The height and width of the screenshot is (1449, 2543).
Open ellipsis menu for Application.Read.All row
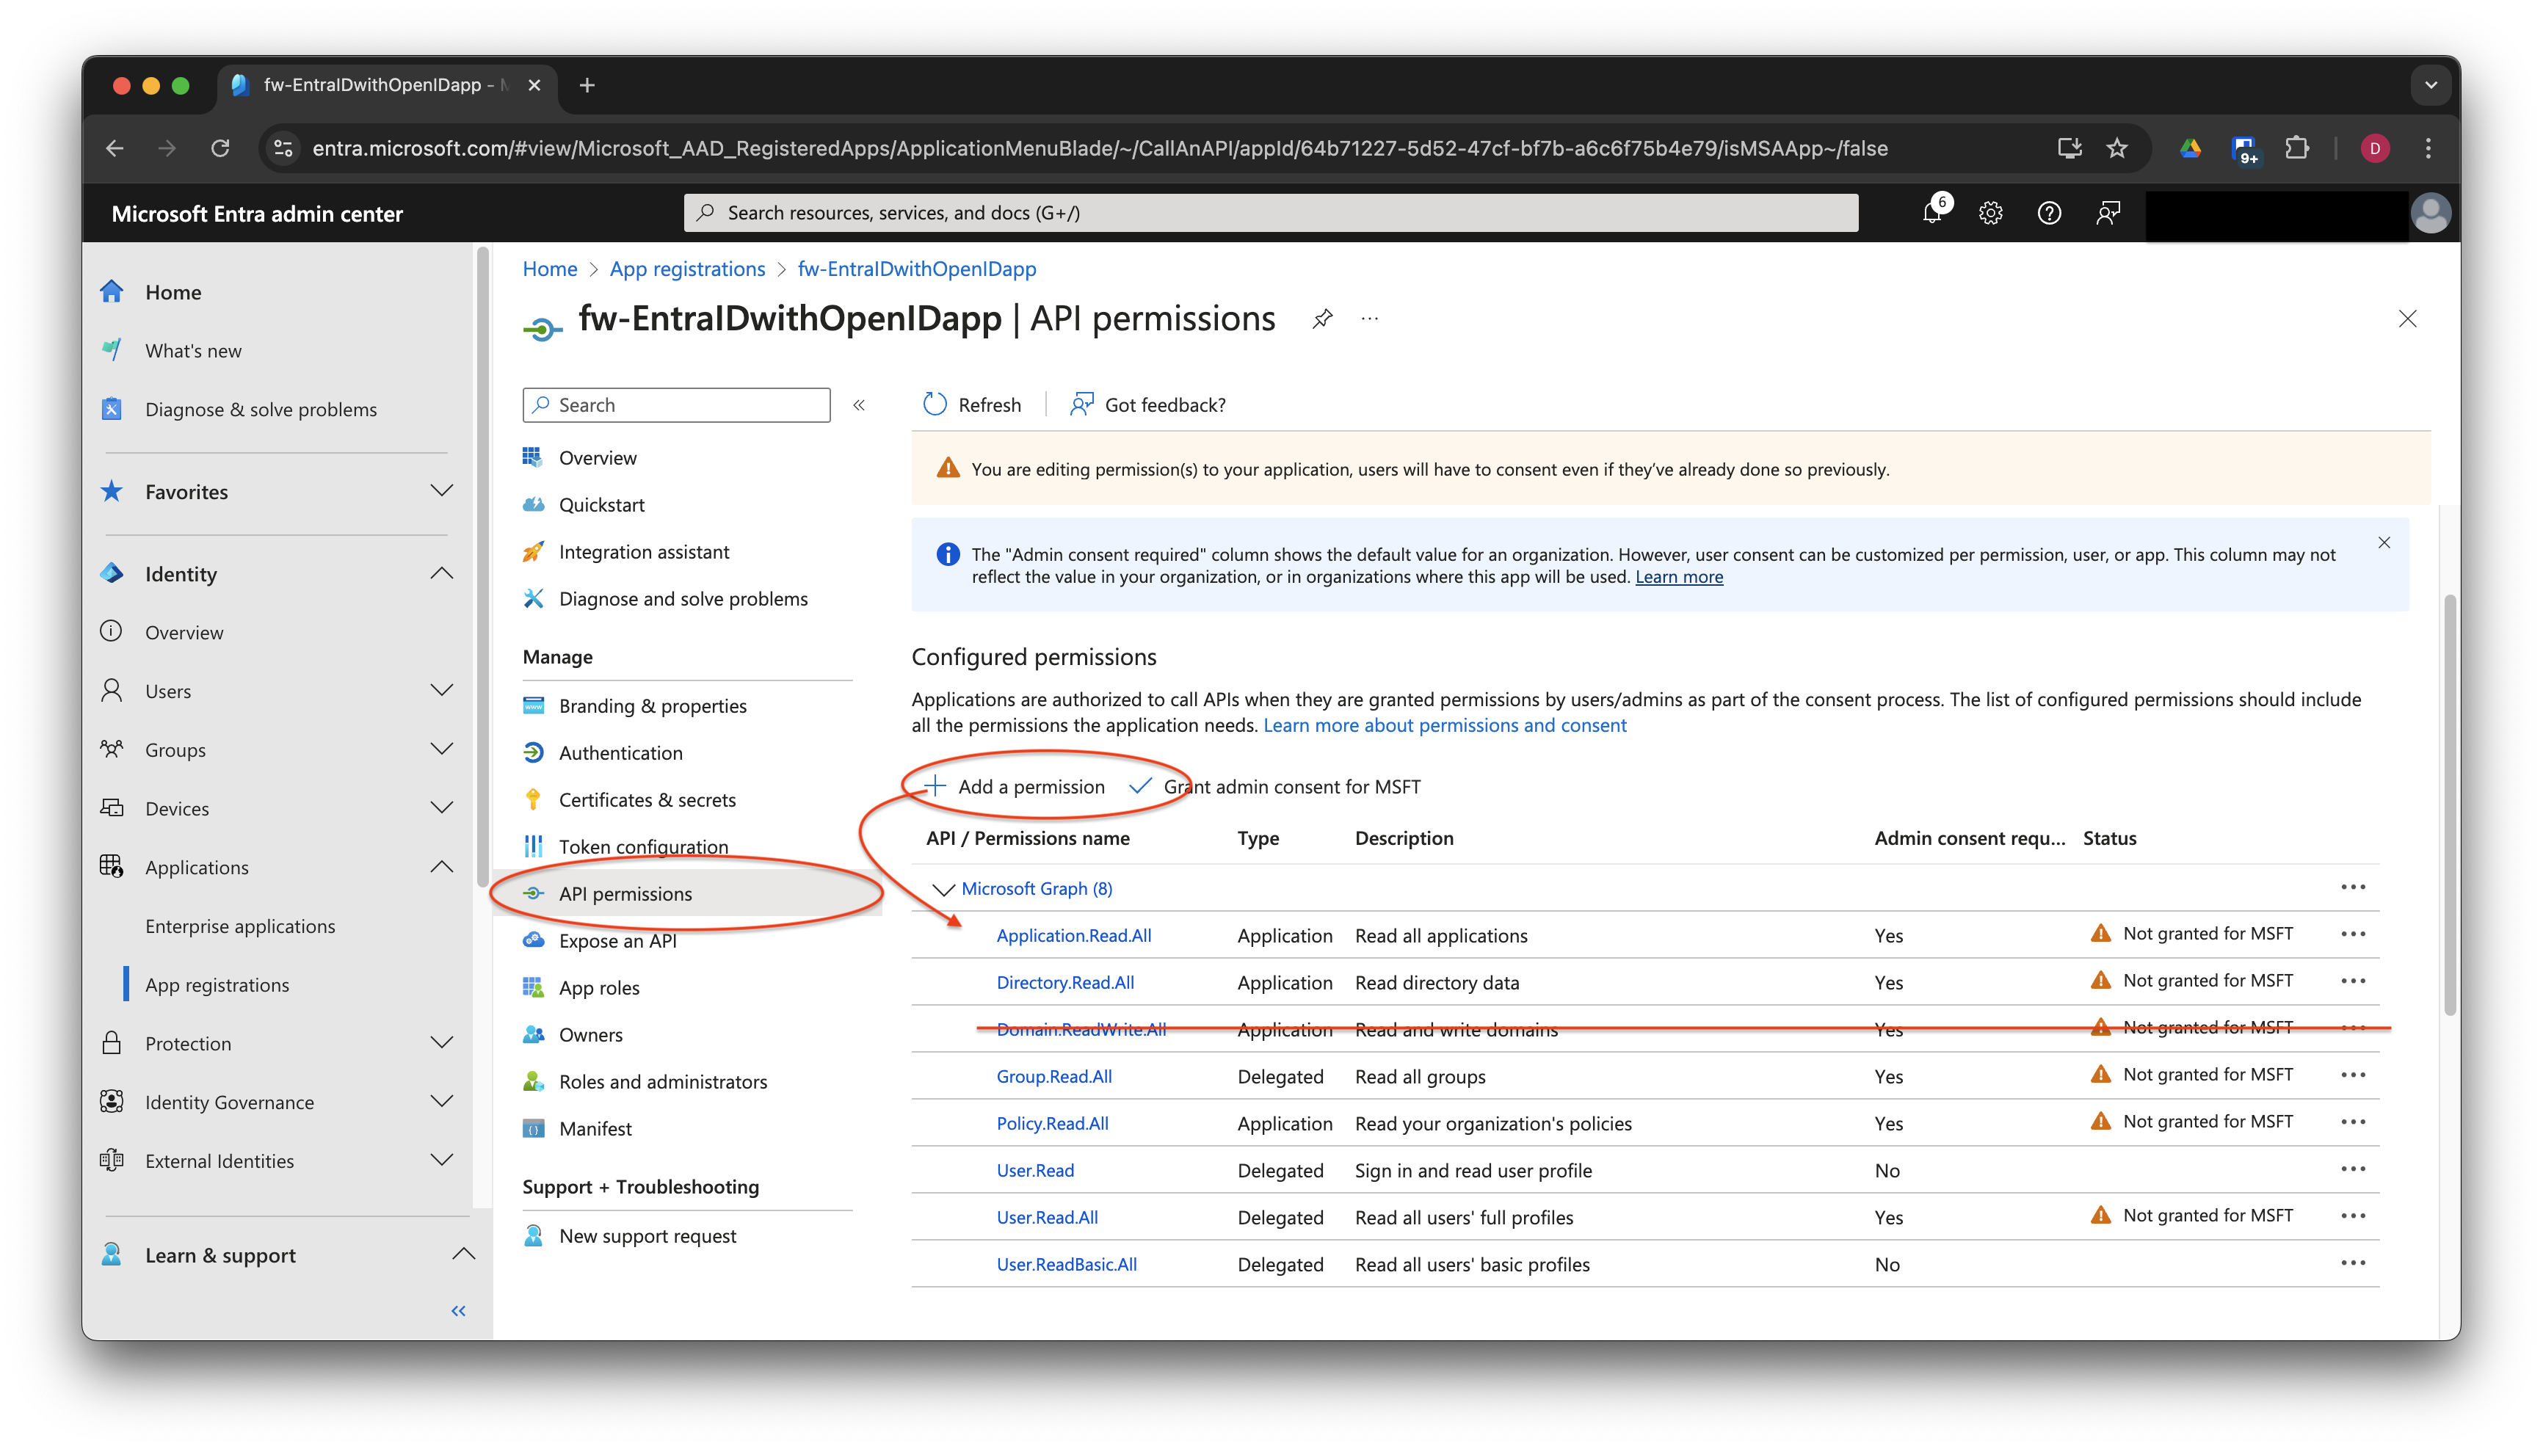[x=2353, y=934]
